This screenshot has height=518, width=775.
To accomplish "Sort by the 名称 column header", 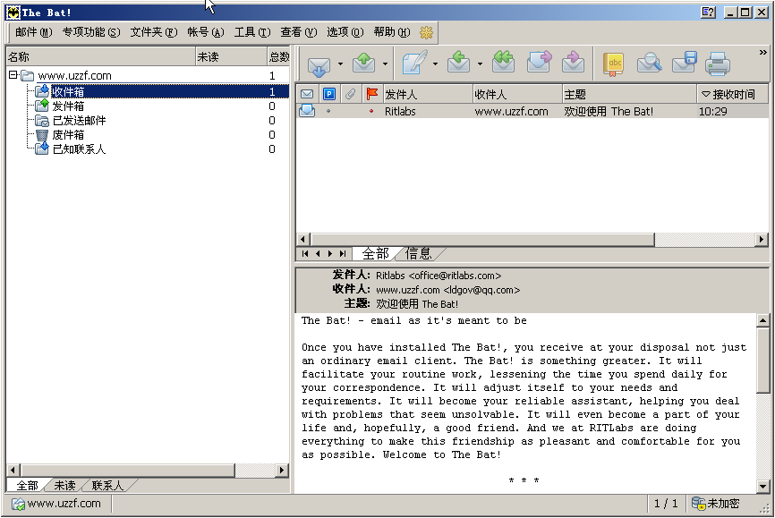I will [x=101, y=57].
